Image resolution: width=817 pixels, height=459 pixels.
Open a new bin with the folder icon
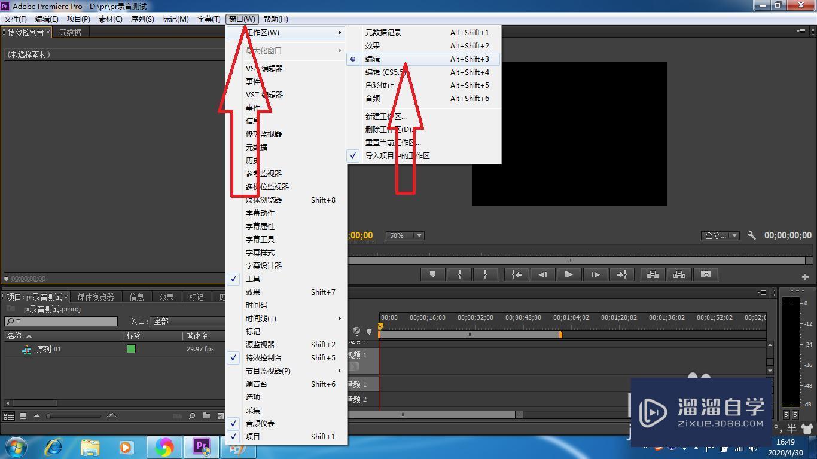click(206, 415)
